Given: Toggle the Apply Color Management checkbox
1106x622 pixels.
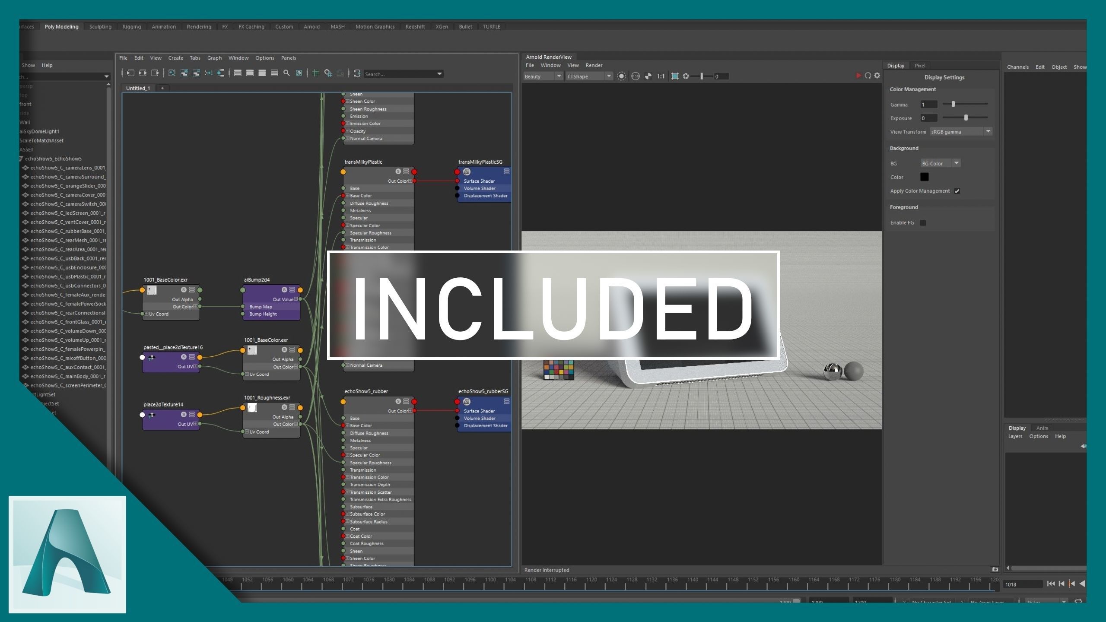Looking at the screenshot, I should click(x=957, y=191).
